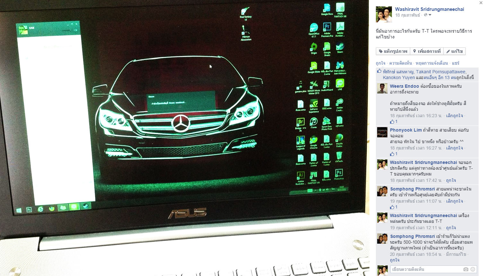The width and height of the screenshot is (485, 276).
Task: Click the ความคิดเห็น comment link
Action: pos(401,63)
